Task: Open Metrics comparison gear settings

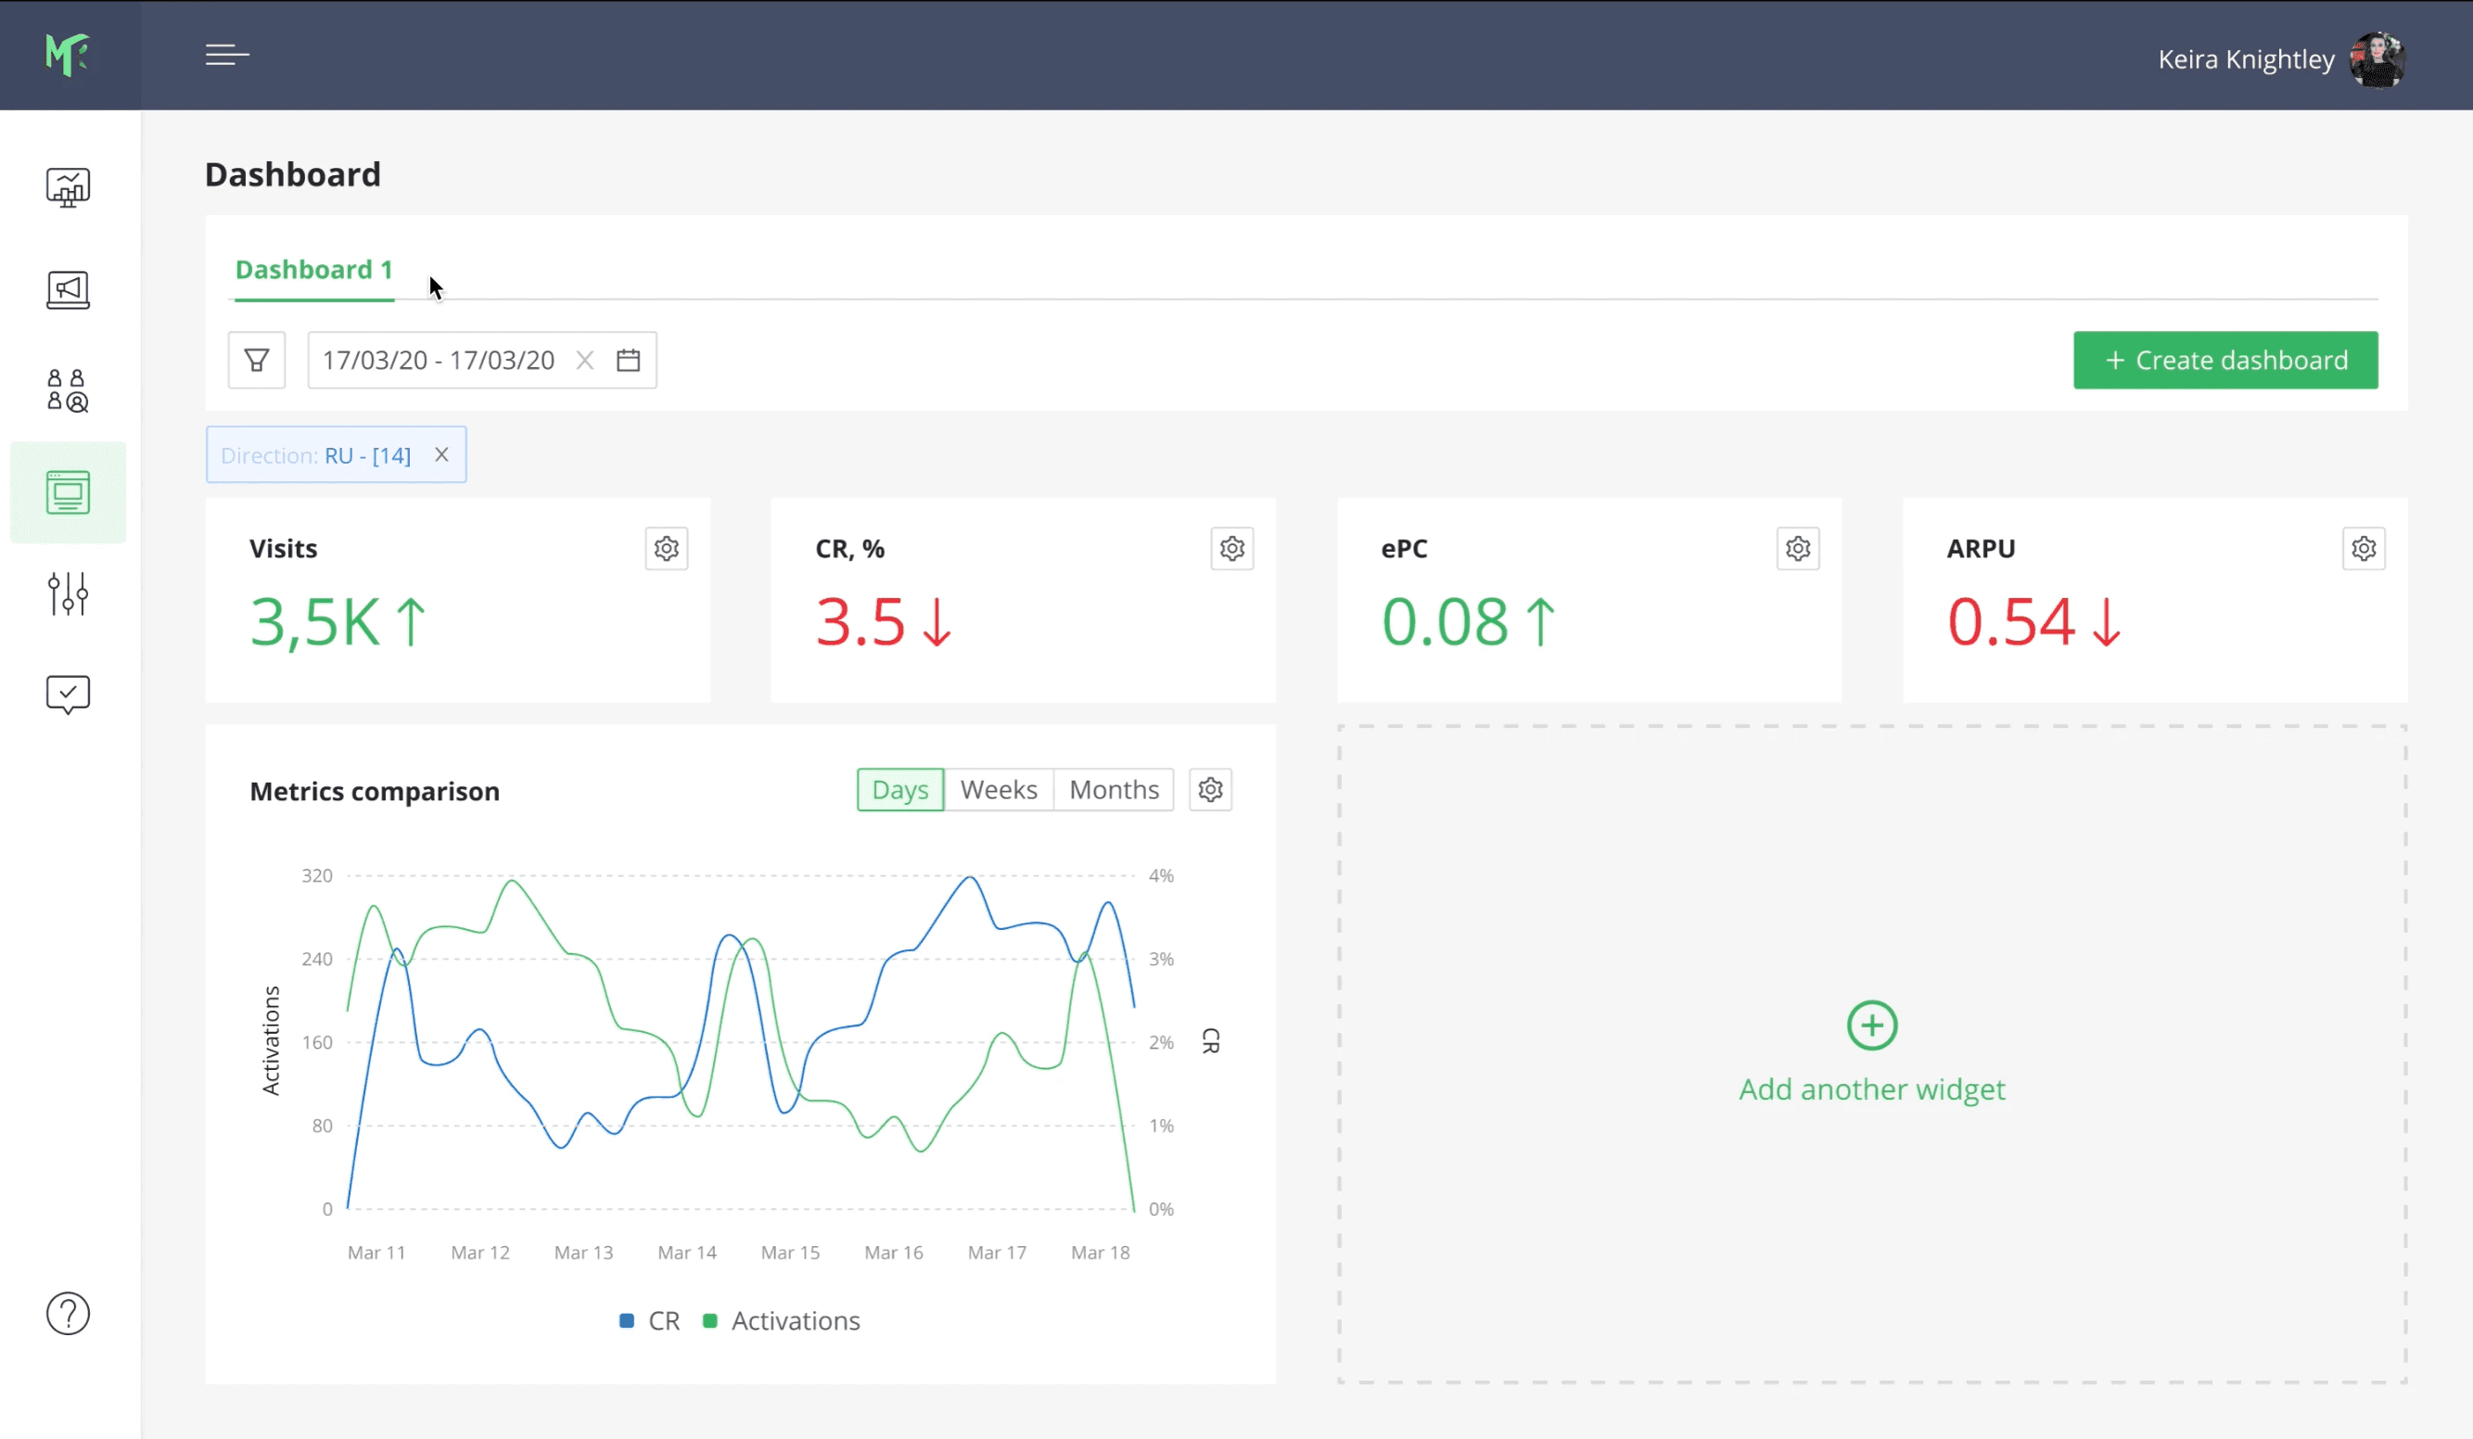Action: [x=1210, y=790]
